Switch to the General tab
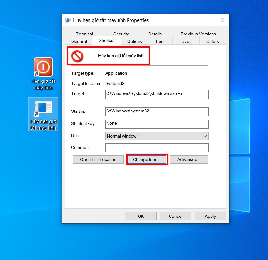The image size is (268, 260). click(79, 41)
